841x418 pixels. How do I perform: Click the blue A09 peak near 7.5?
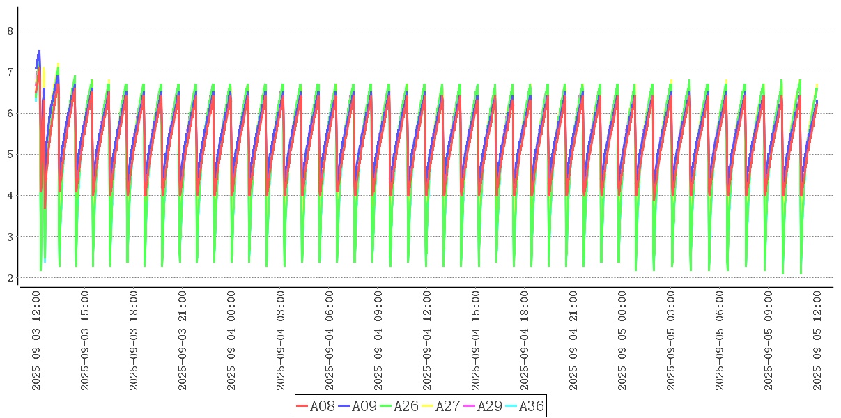pyautogui.click(x=39, y=52)
